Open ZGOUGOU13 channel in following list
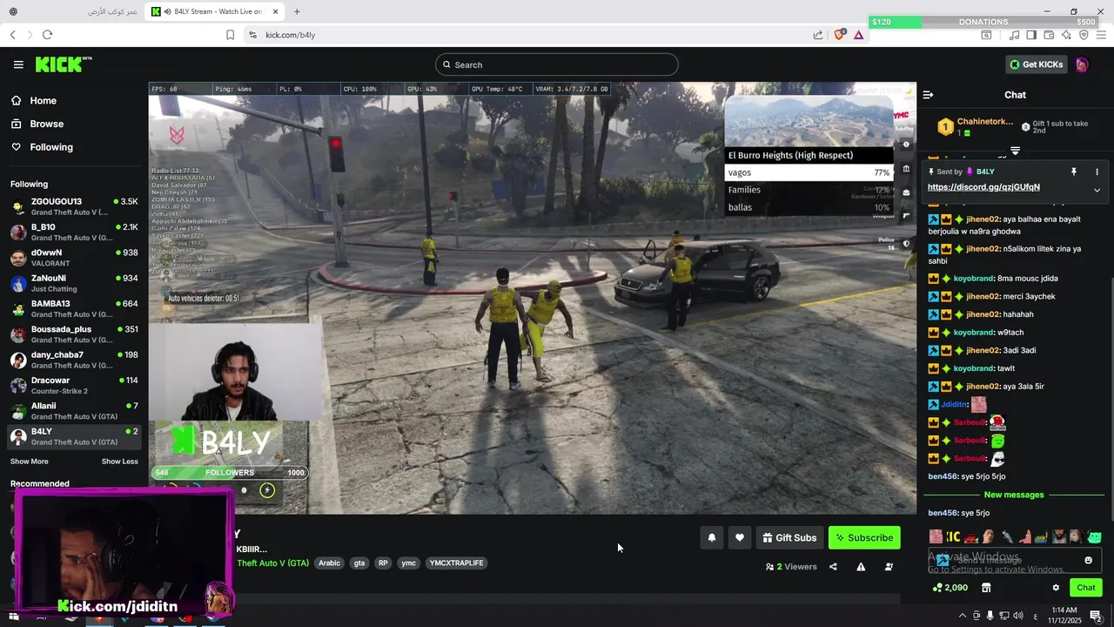The image size is (1114, 627). click(x=74, y=206)
